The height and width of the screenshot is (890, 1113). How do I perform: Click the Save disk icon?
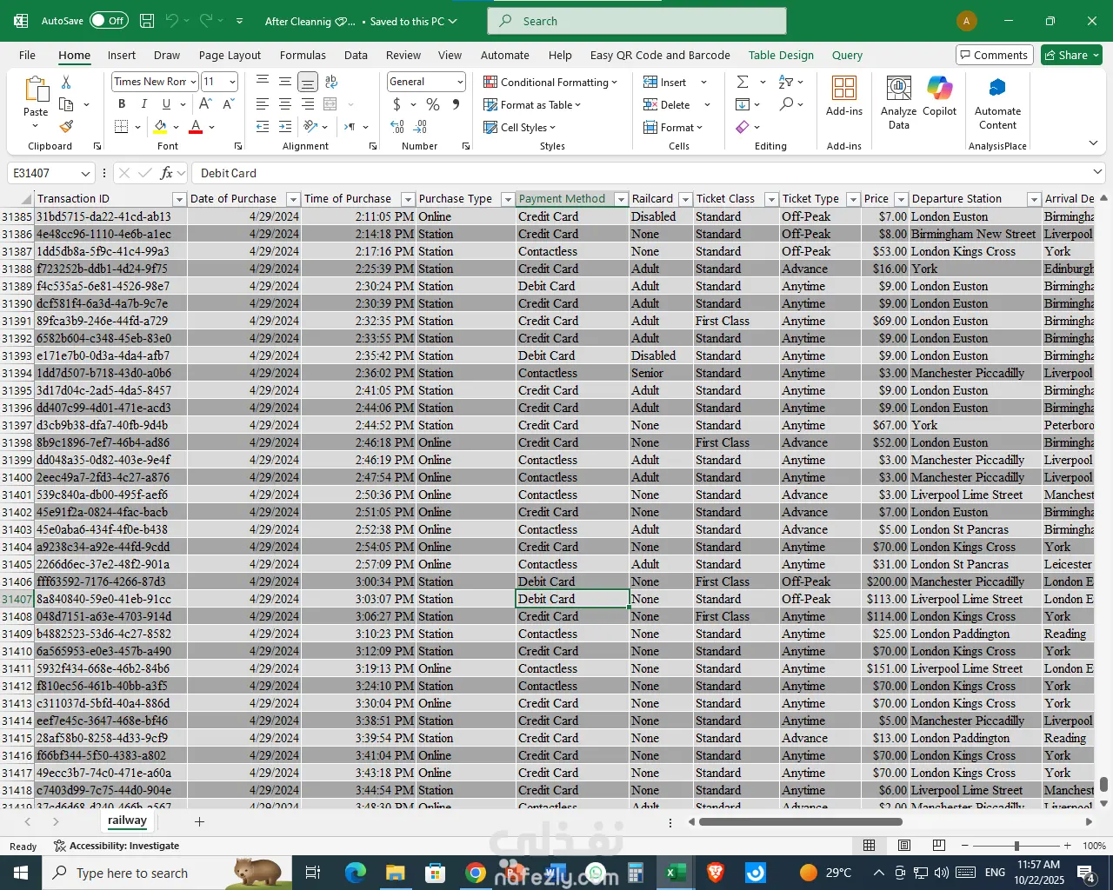pyautogui.click(x=147, y=21)
